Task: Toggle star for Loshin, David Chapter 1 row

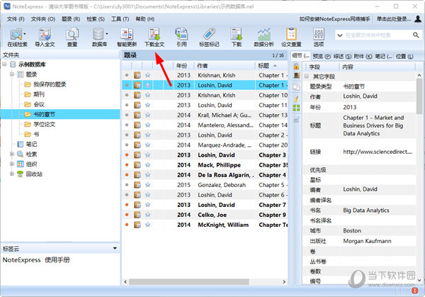Action: click(x=147, y=85)
